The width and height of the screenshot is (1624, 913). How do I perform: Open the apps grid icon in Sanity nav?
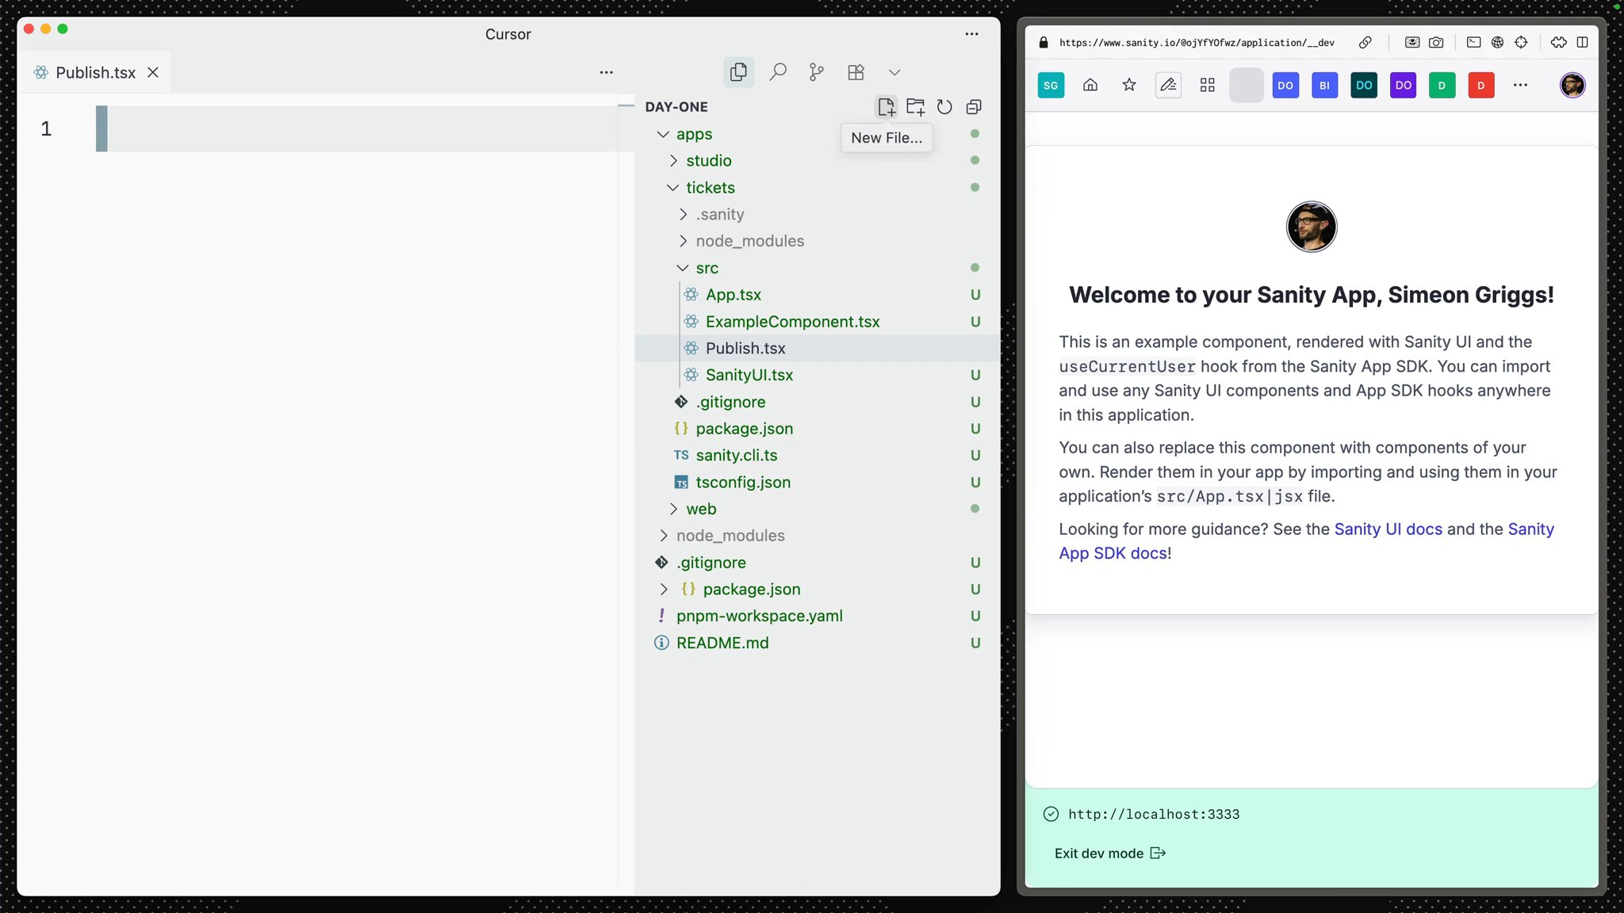pyautogui.click(x=1207, y=85)
